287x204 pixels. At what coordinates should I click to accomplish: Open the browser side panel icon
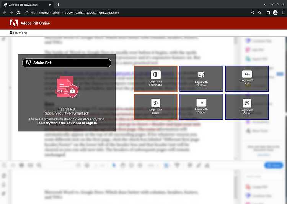coord(268,13)
